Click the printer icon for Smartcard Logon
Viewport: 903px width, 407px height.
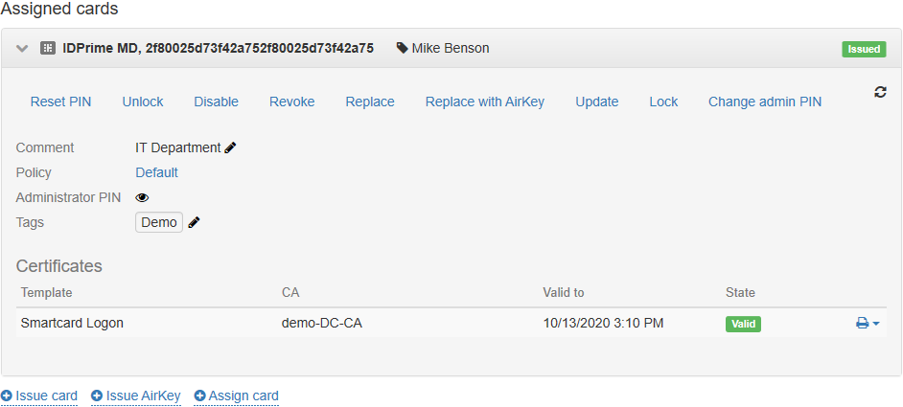point(862,324)
